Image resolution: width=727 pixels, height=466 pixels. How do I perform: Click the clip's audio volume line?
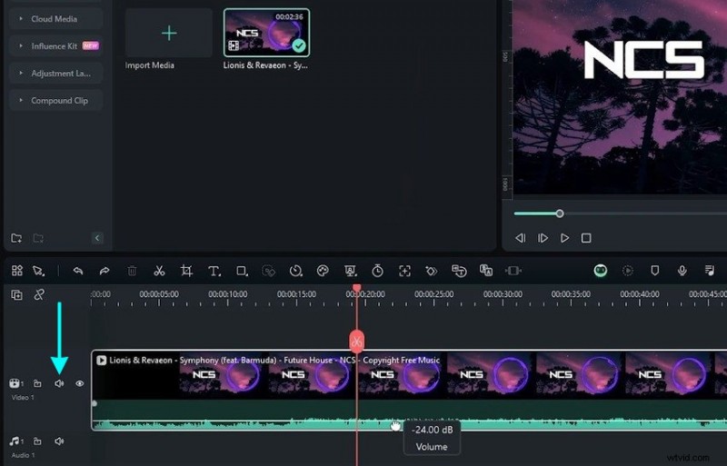click(410, 421)
